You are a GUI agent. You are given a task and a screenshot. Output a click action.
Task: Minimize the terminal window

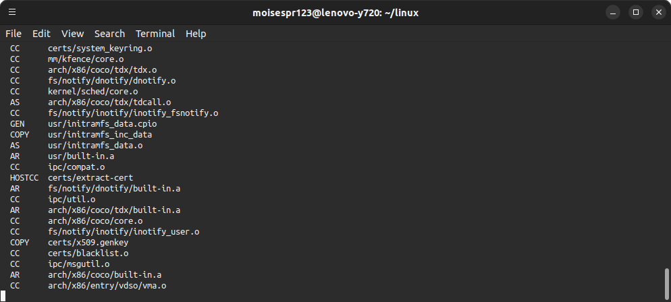[613, 12]
